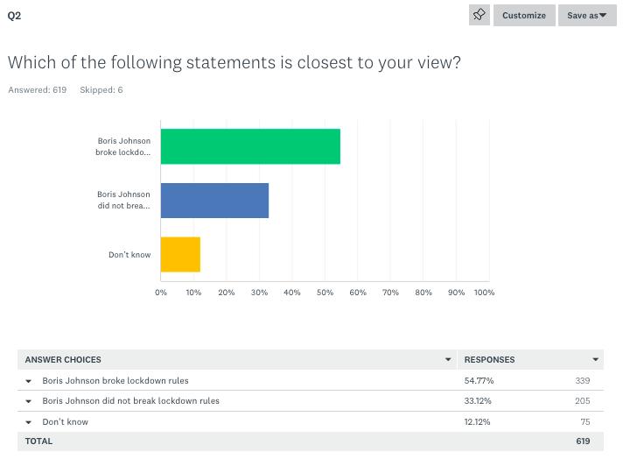623x459 pixels.
Task: Click the 54.77% response percentage
Action: 478,381
